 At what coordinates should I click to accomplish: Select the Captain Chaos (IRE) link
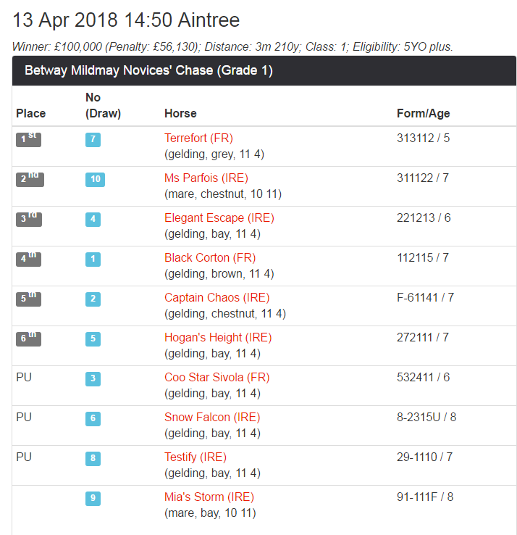217,297
